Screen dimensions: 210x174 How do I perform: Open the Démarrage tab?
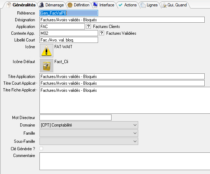pos(52,5)
